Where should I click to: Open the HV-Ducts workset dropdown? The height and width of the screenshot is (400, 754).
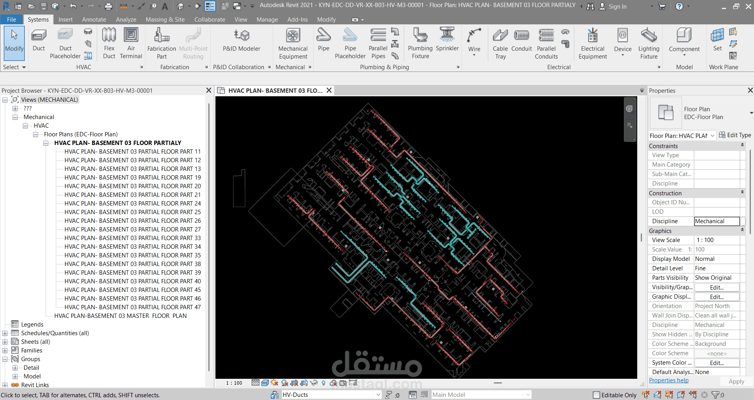378,395
